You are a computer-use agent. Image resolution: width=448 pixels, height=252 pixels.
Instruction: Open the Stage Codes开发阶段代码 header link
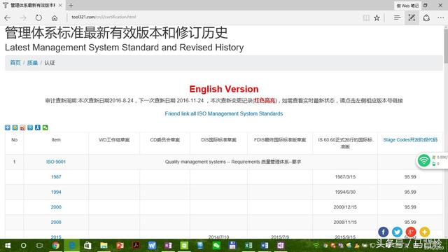tap(410, 140)
